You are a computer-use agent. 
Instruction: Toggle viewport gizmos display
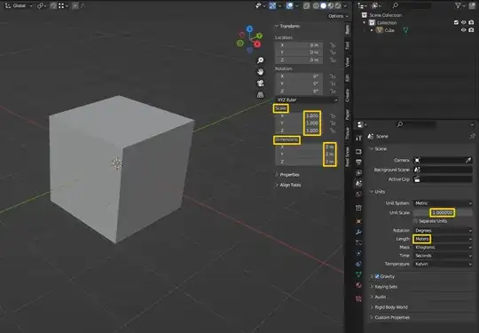(x=274, y=5)
